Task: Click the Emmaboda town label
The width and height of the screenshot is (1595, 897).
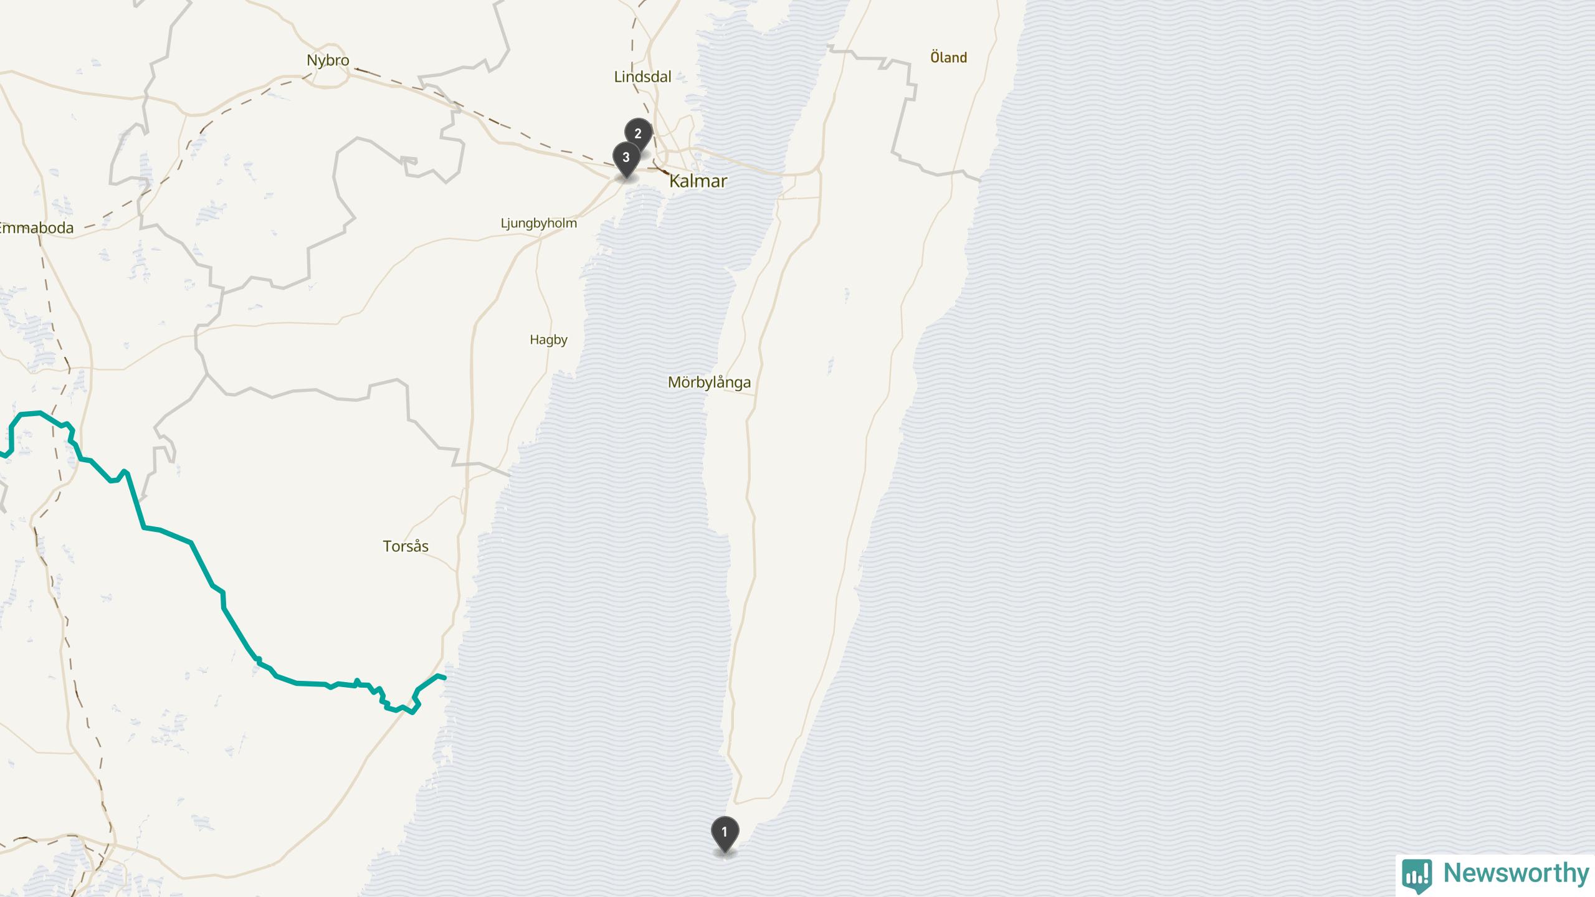Action: pos(36,228)
